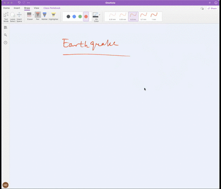Viewport: 221px width, 189px height.
Task: Click the red underline stroke
Action: pos(96,55)
